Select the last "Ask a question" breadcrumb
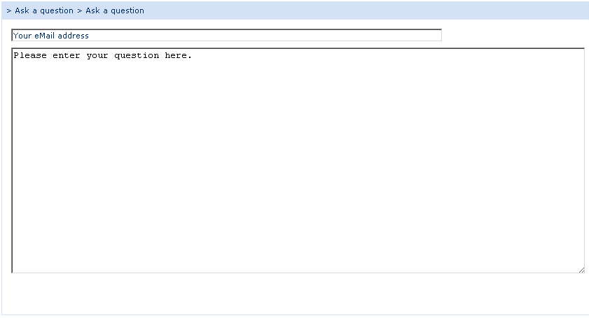Viewport: 589px width, 318px height. 115,10
